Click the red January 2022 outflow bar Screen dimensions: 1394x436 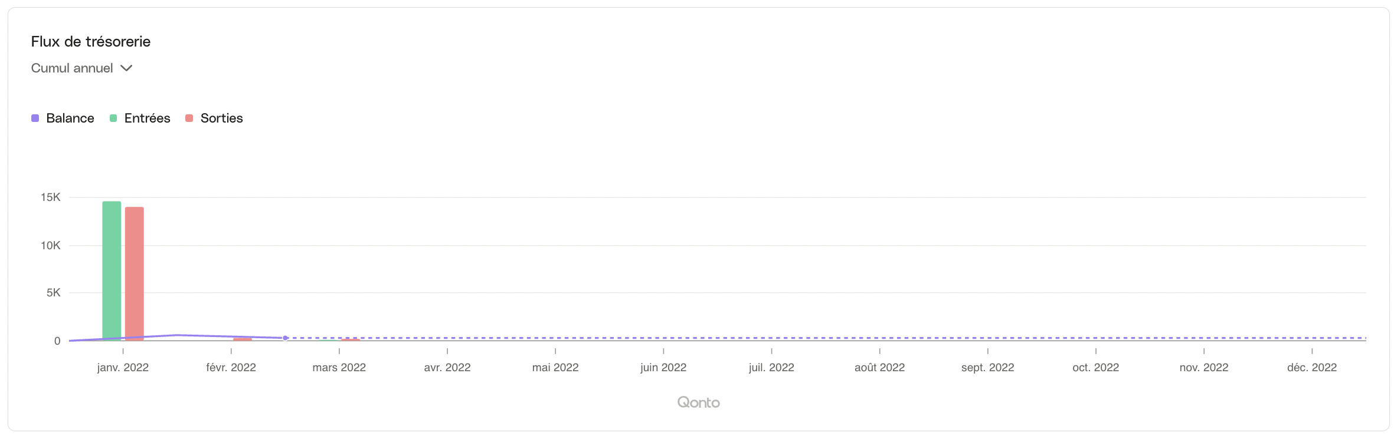(134, 274)
